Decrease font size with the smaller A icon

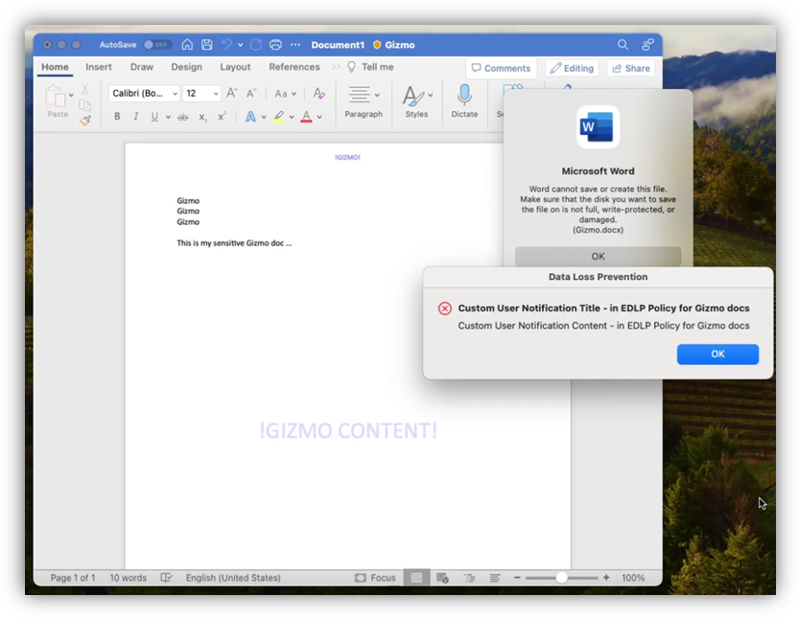click(x=251, y=93)
